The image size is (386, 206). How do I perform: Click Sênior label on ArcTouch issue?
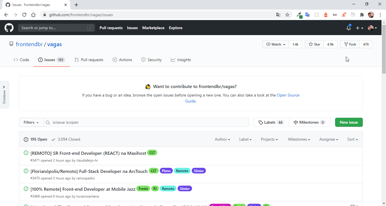[x=199, y=171]
